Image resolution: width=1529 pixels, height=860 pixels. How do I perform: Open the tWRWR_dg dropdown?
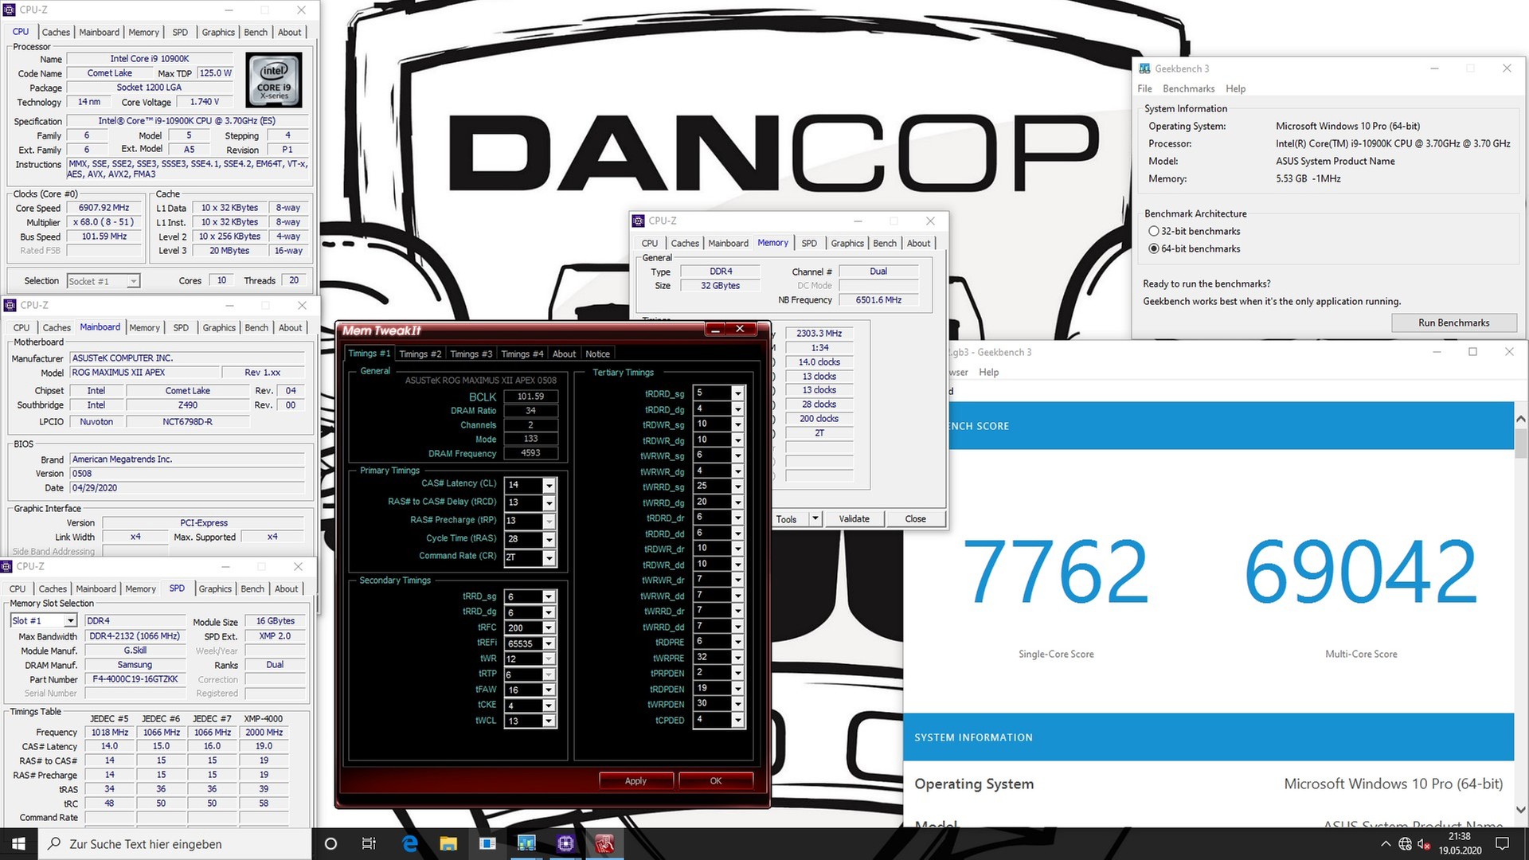tap(738, 471)
